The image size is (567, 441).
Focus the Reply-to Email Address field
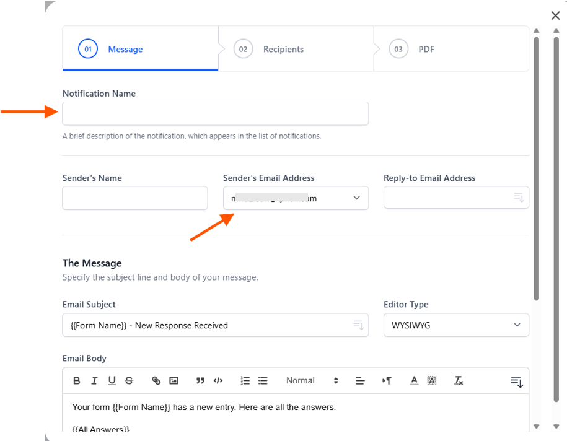pos(456,198)
